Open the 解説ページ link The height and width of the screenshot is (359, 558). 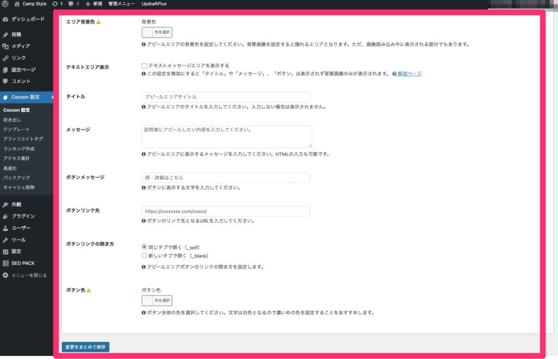[x=410, y=74]
